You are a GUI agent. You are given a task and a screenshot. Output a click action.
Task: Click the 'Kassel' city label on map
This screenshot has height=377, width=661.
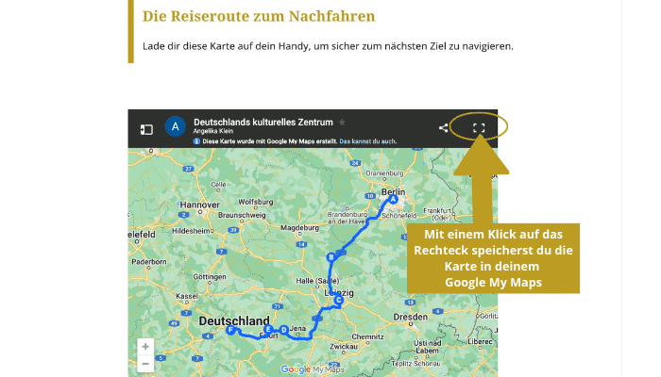click(x=187, y=296)
